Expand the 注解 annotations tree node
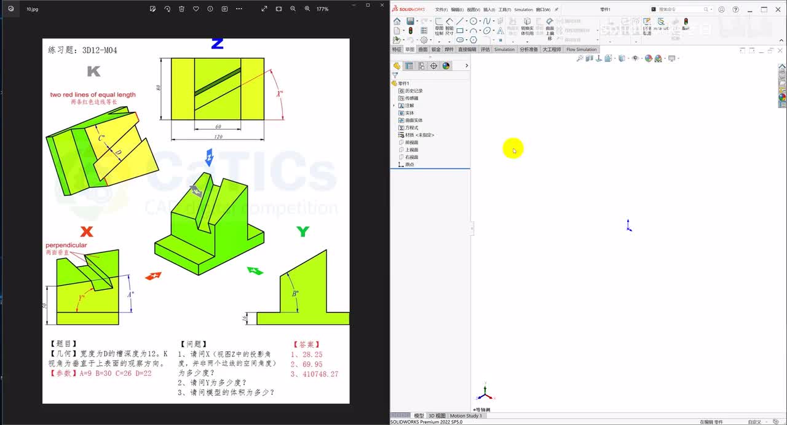 [x=393, y=106]
